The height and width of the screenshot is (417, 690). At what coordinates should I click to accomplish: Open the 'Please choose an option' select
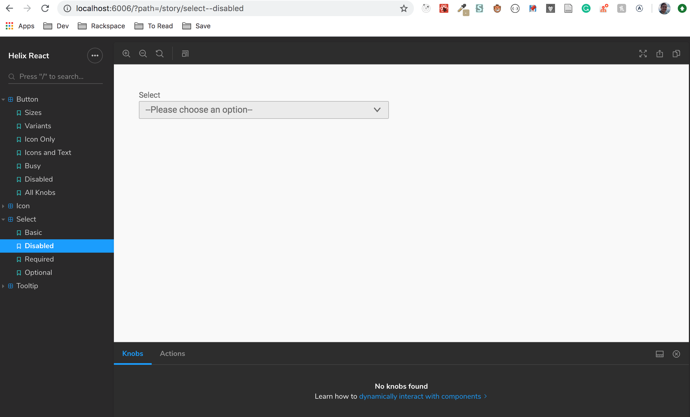[x=264, y=110]
